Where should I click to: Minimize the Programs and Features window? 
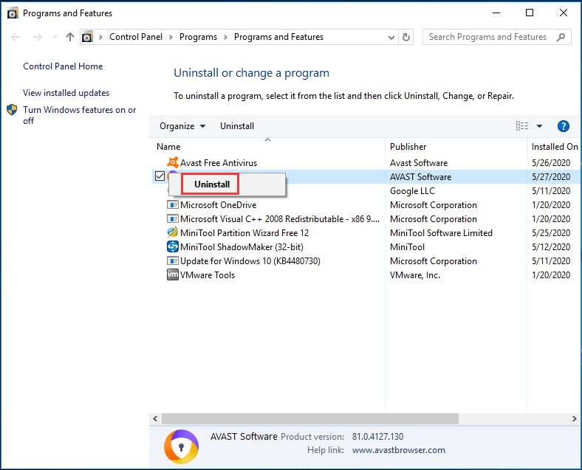pos(496,13)
